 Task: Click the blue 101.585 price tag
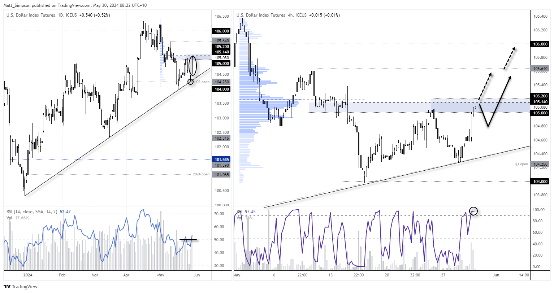tap(222, 159)
